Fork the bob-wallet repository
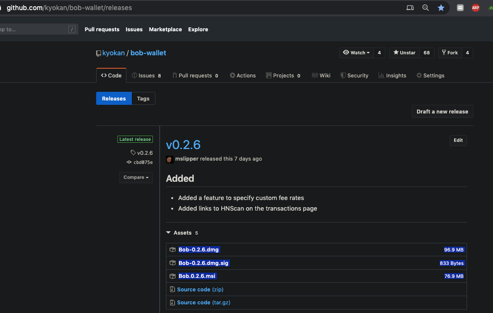 (x=450, y=53)
